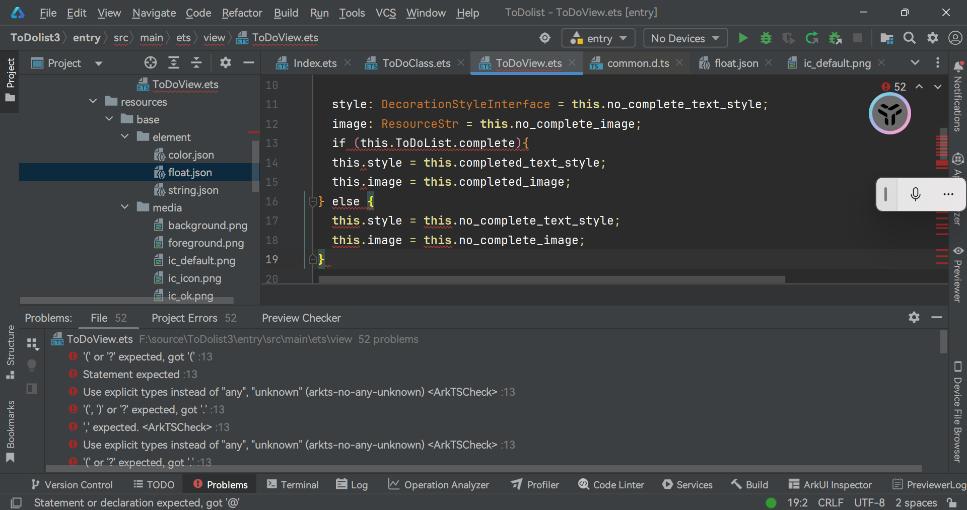Switch to ToDoClass.ets editor tab
Viewport: 967px width, 510px height.
click(x=416, y=63)
